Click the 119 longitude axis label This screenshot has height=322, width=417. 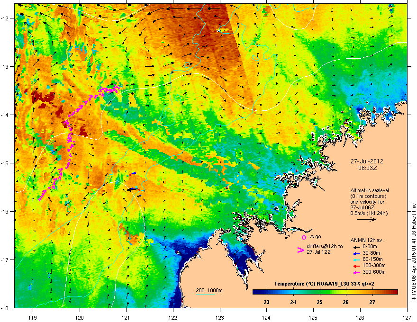pos(33,317)
